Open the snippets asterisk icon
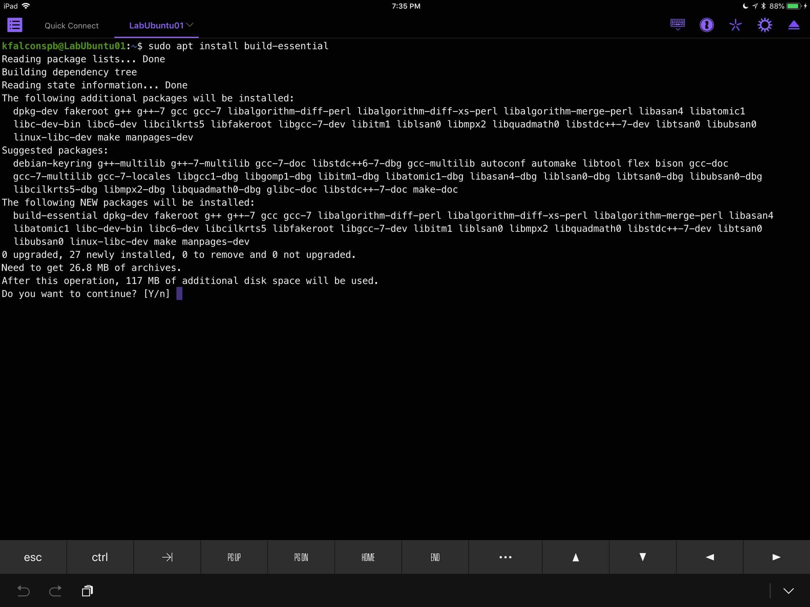810x607 pixels. (x=735, y=25)
